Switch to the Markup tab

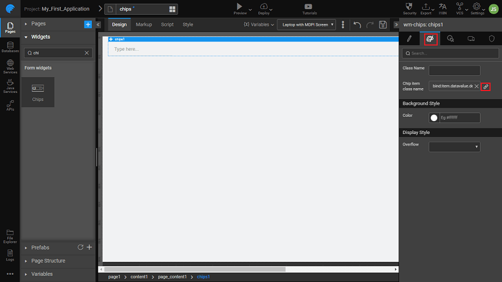[144, 24]
